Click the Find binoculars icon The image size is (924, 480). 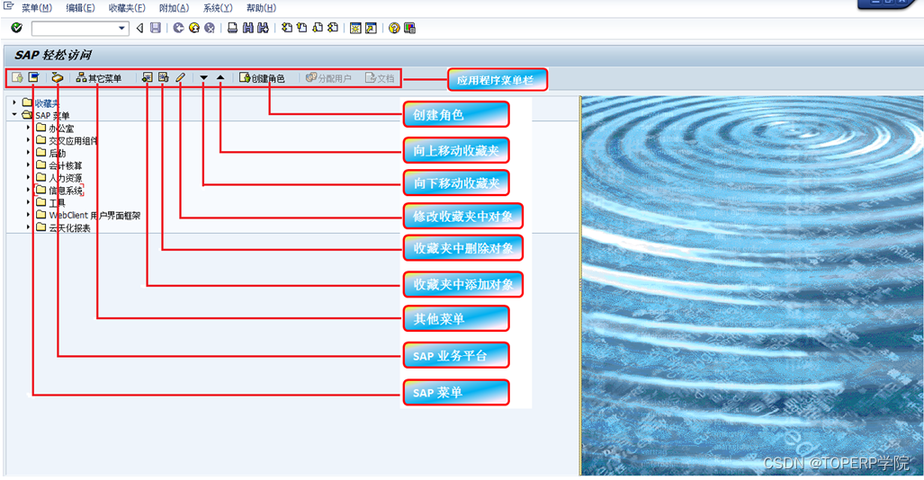coord(248,28)
